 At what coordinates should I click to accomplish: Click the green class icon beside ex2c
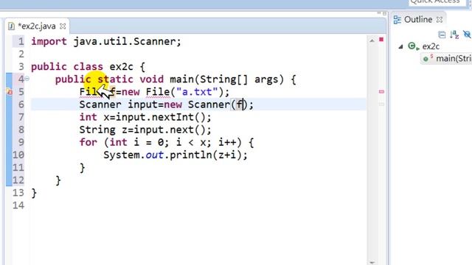coord(413,46)
